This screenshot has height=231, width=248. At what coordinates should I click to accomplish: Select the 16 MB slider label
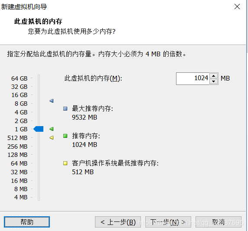tap(19, 181)
